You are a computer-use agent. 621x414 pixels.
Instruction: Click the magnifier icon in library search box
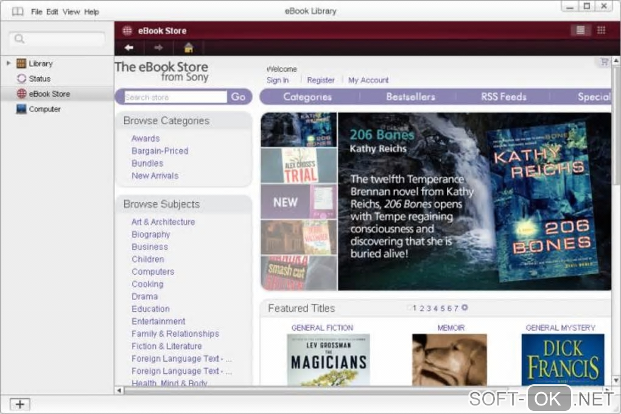coord(19,39)
